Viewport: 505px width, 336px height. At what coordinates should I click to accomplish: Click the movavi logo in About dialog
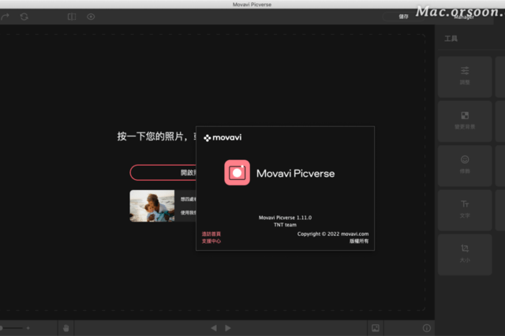(x=223, y=138)
